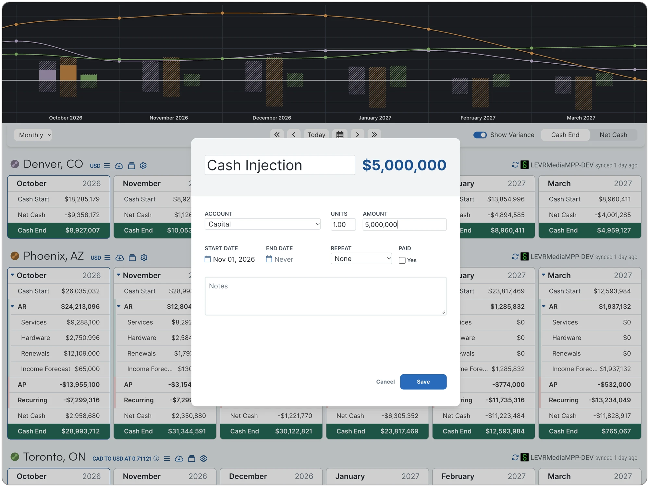Switch to the Net Cash view tab
Screen dimensions: 649x487
click(613, 135)
